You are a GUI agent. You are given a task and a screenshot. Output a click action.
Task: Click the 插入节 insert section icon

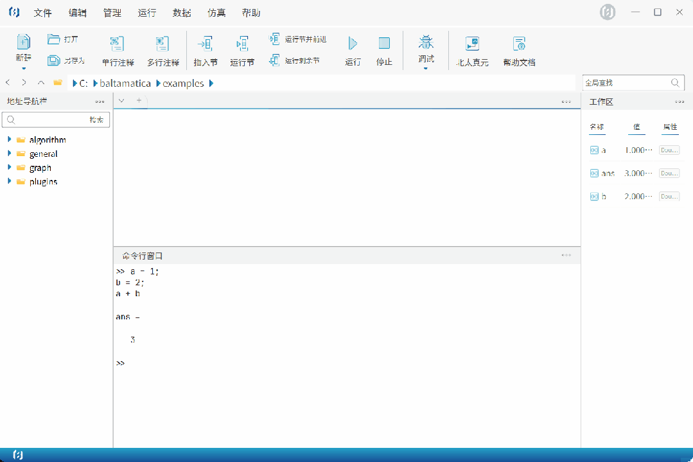(206, 44)
